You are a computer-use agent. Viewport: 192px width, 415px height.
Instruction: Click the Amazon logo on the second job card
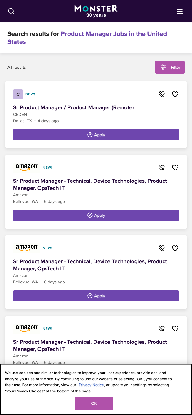tap(26, 167)
